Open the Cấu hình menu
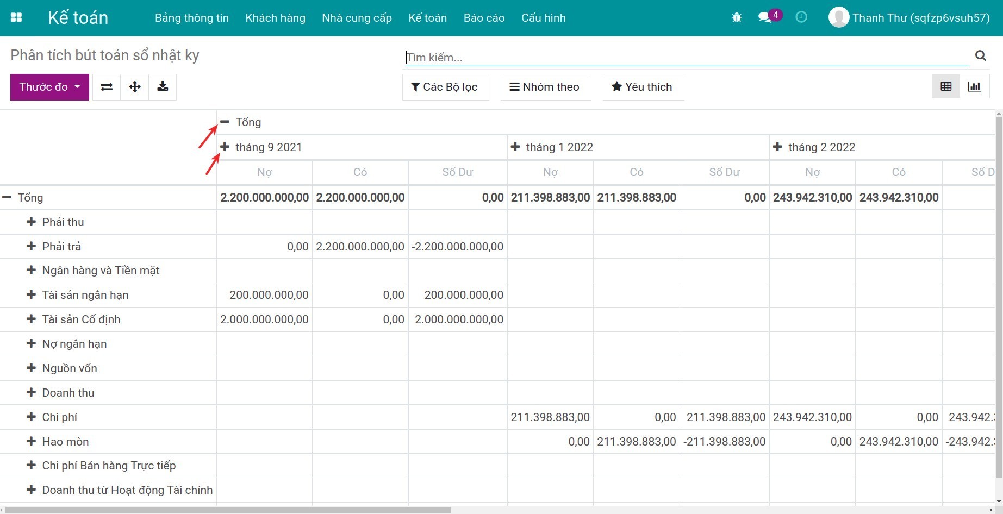This screenshot has height=514, width=1003. click(x=543, y=18)
